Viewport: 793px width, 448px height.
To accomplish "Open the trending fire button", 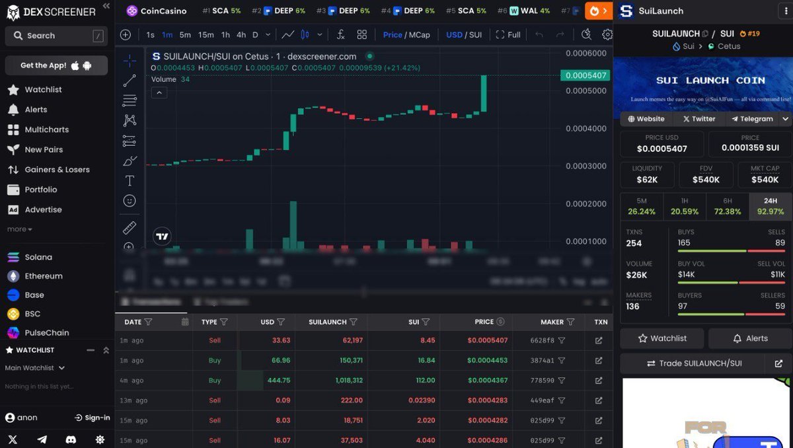I will click(x=599, y=11).
